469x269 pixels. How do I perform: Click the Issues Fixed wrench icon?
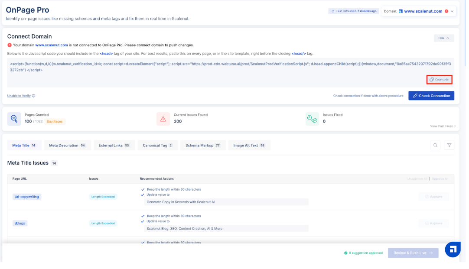point(312,119)
